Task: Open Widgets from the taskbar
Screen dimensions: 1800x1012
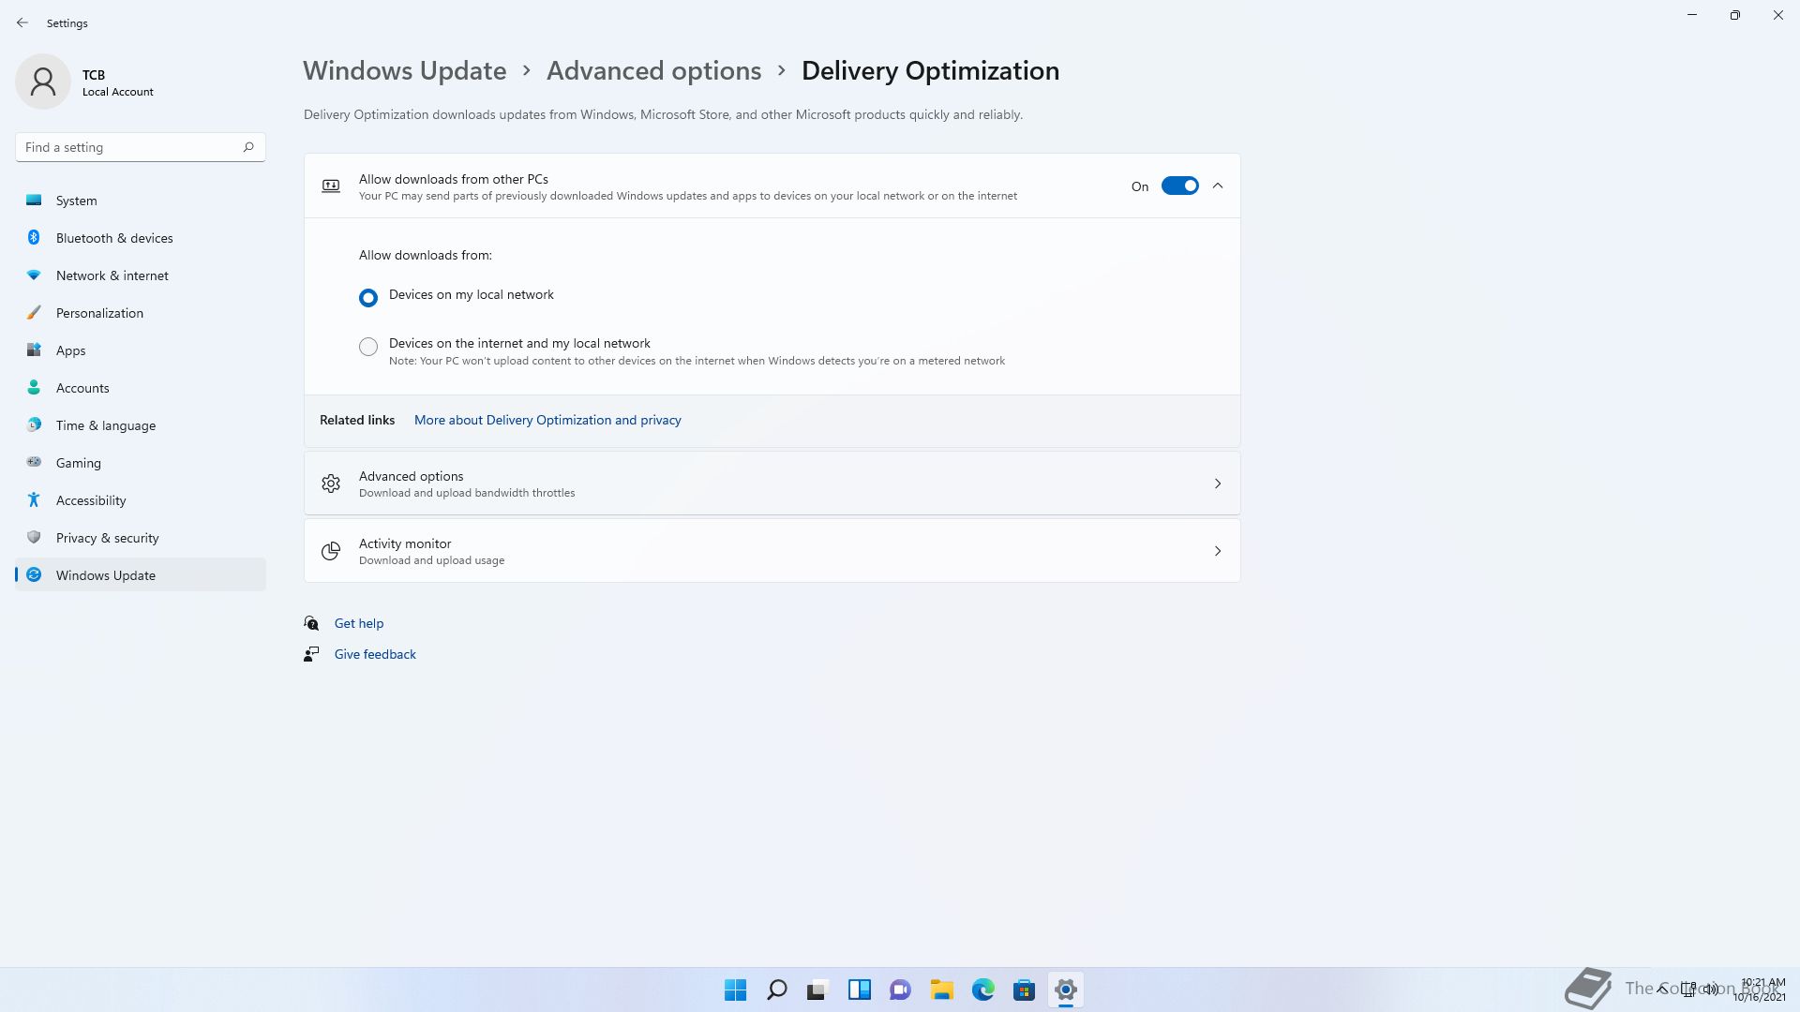Action: [x=860, y=990]
